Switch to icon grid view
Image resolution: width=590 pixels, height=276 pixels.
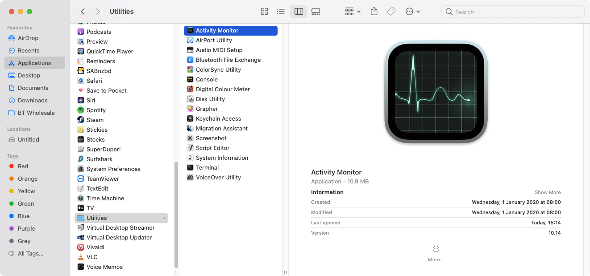coord(264,12)
